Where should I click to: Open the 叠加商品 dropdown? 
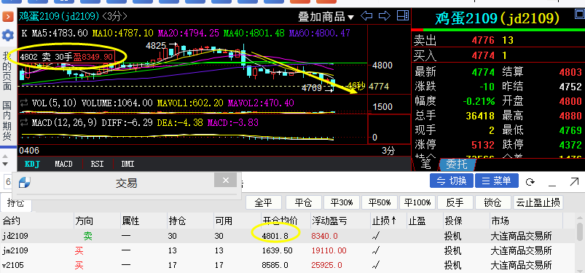326,17
